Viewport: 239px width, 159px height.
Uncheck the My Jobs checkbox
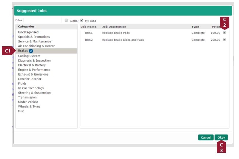[82, 21]
